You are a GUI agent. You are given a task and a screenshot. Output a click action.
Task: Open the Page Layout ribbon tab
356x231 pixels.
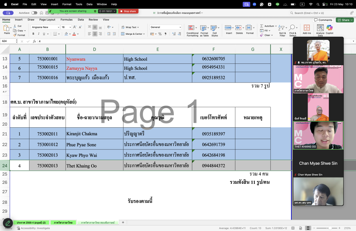pos(47,20)
